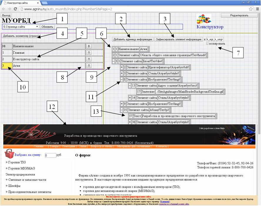
Task: Click 'Добавить экземпляр (строку)' button
Action: click(21, 36)
